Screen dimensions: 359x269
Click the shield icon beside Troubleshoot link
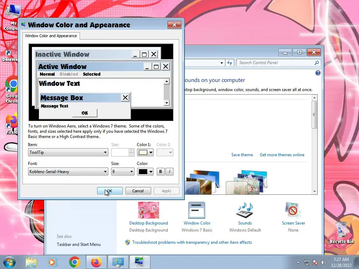pyautogui.click(x=128, y=242)
